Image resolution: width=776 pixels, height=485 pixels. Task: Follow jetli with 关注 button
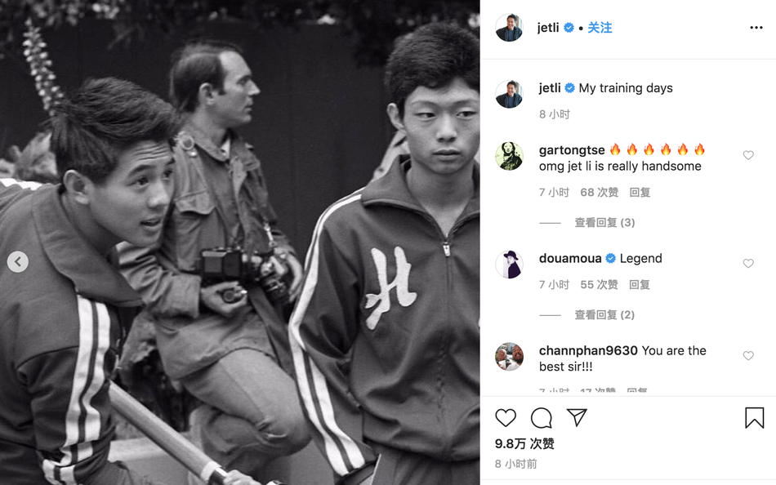[600, 28]
